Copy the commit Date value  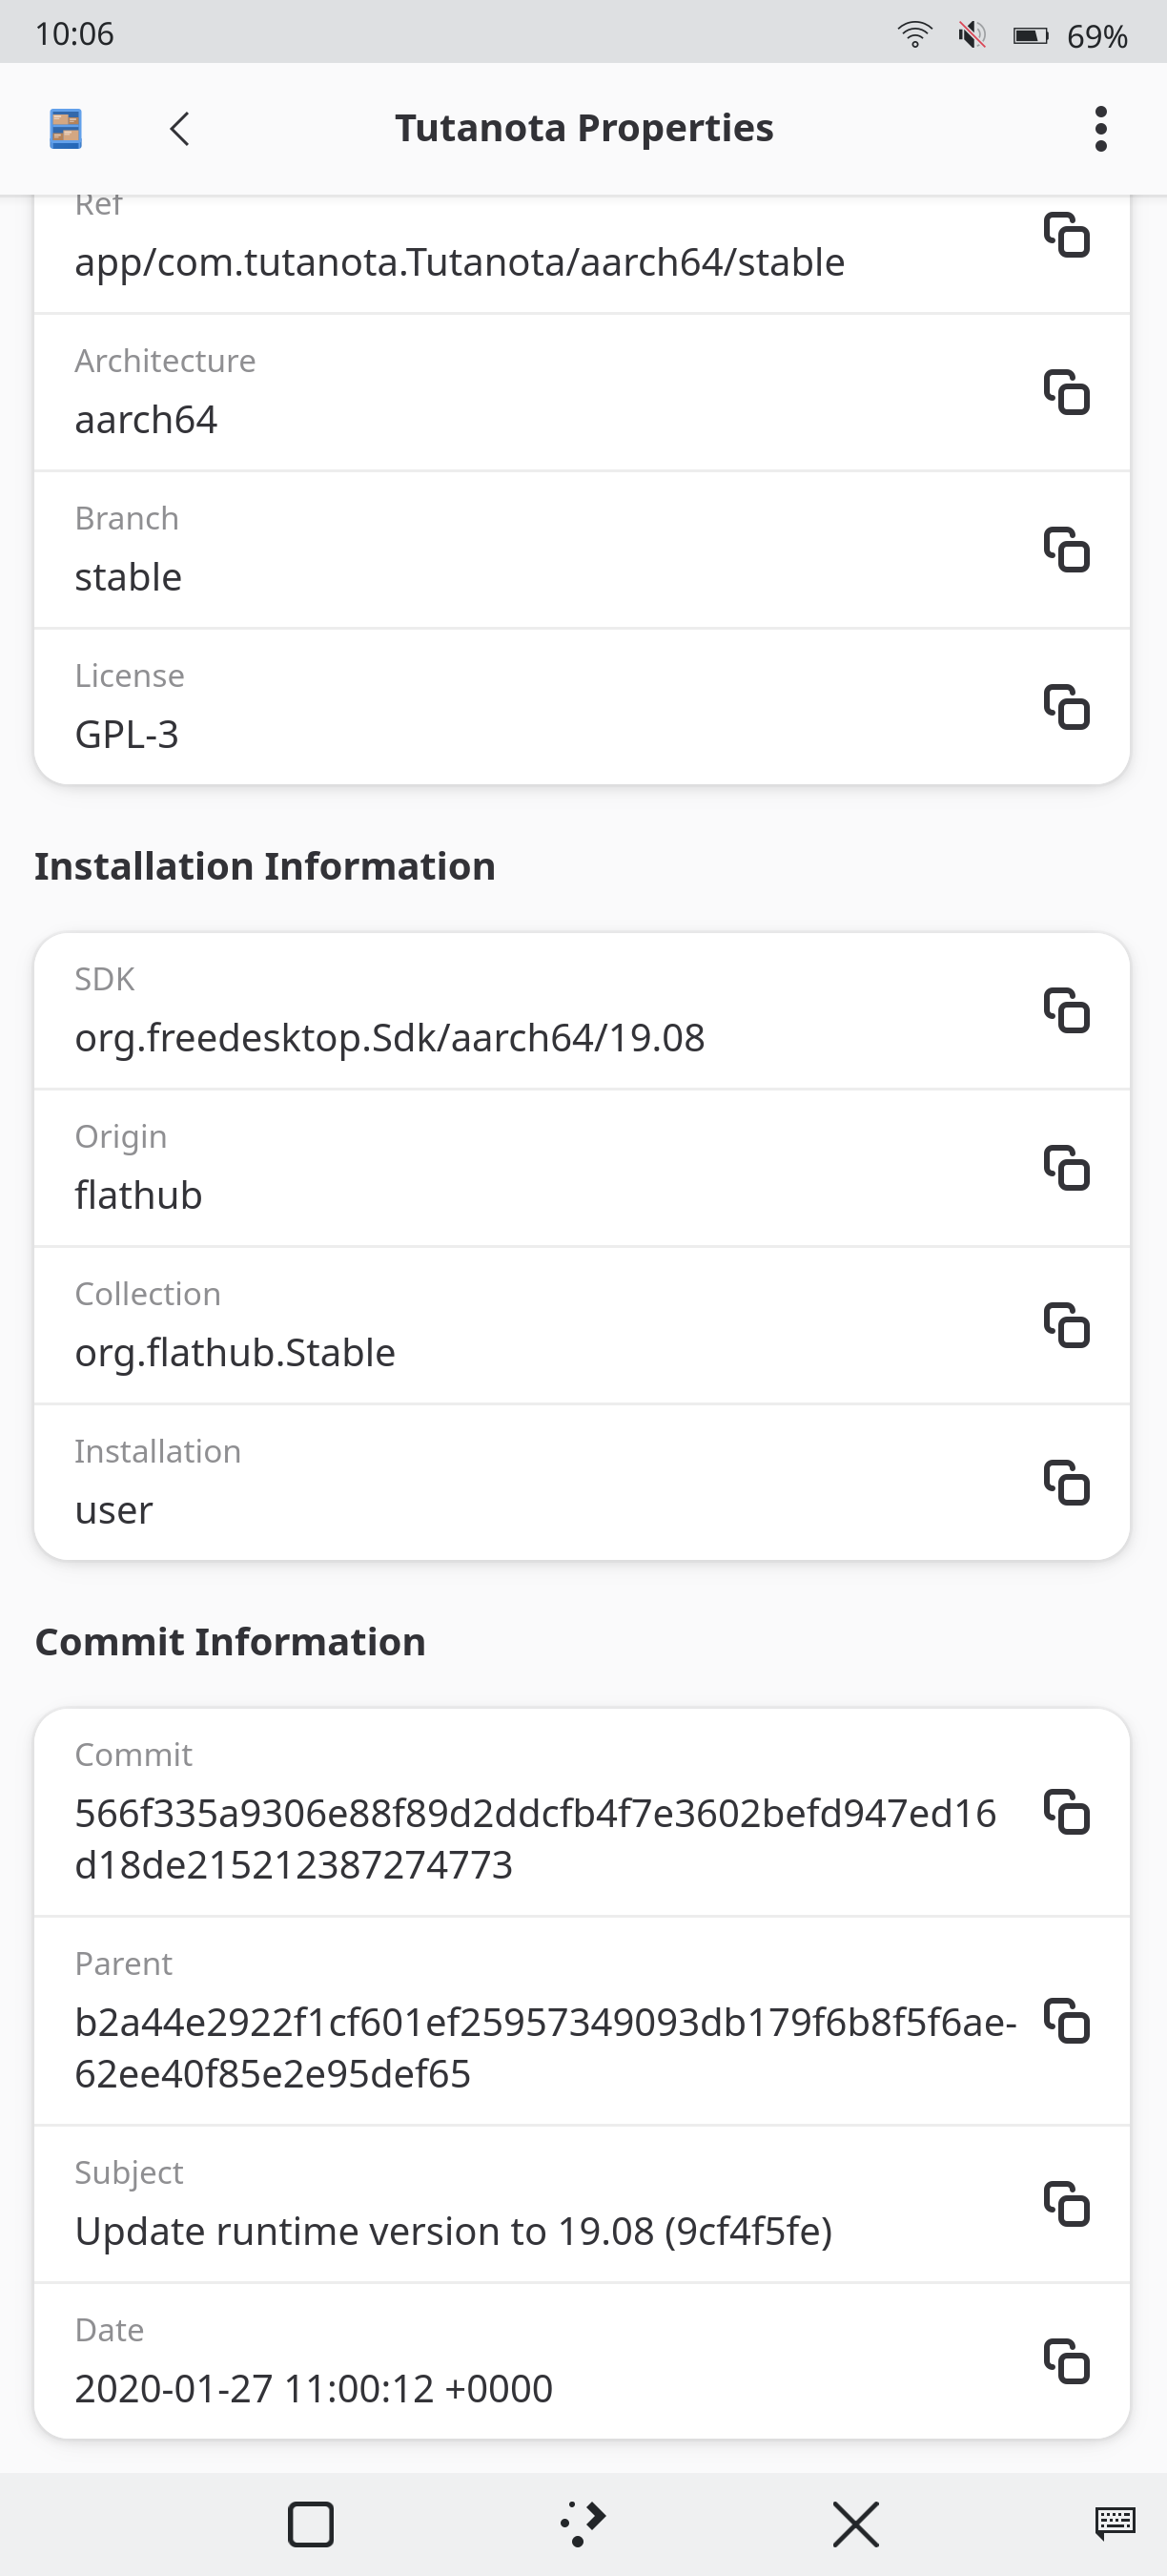coord(1066,2362)
